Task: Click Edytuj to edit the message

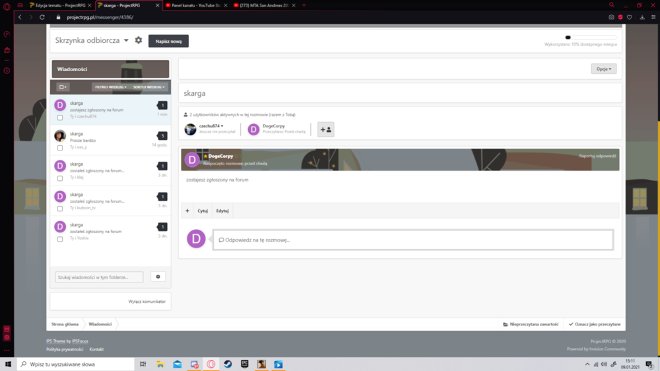Action: point(222,211)
